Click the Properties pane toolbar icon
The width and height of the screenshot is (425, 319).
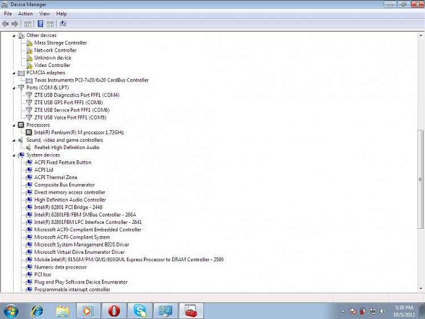pyautogui.click(x=50, y=24)
